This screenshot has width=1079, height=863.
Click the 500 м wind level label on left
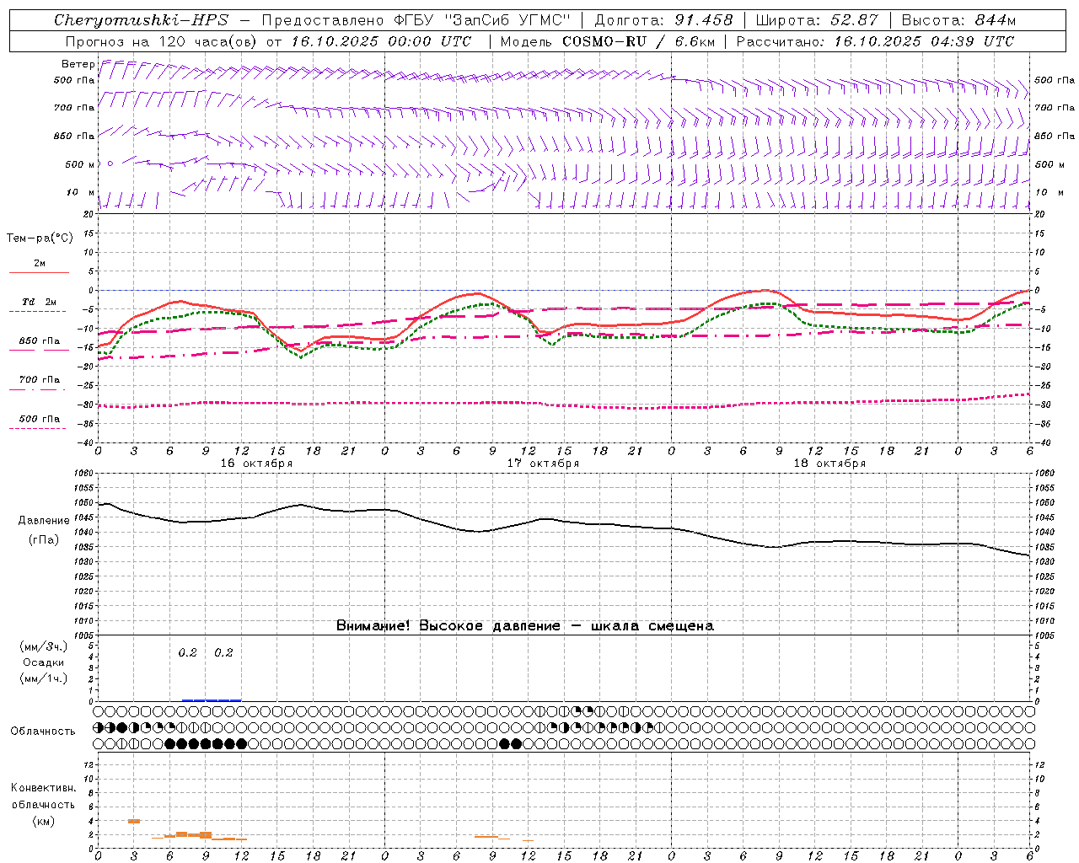pyautogui.click(x=80, y=164)
